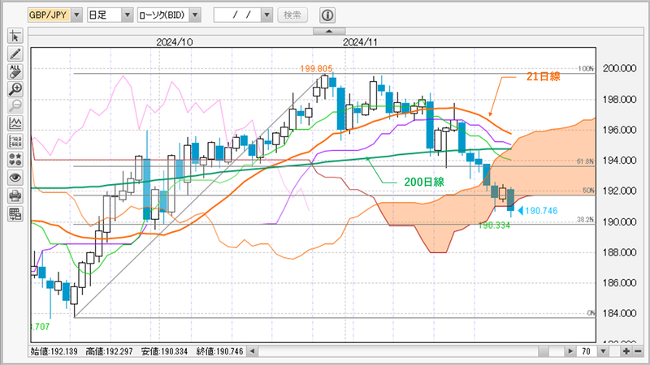Screen dimensions: 650x365
Task: Click the 190.334 low price label
Action: [x=494, y=225]
